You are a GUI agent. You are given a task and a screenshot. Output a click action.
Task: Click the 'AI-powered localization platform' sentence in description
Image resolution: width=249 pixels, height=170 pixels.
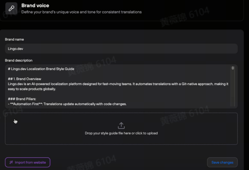118,84
